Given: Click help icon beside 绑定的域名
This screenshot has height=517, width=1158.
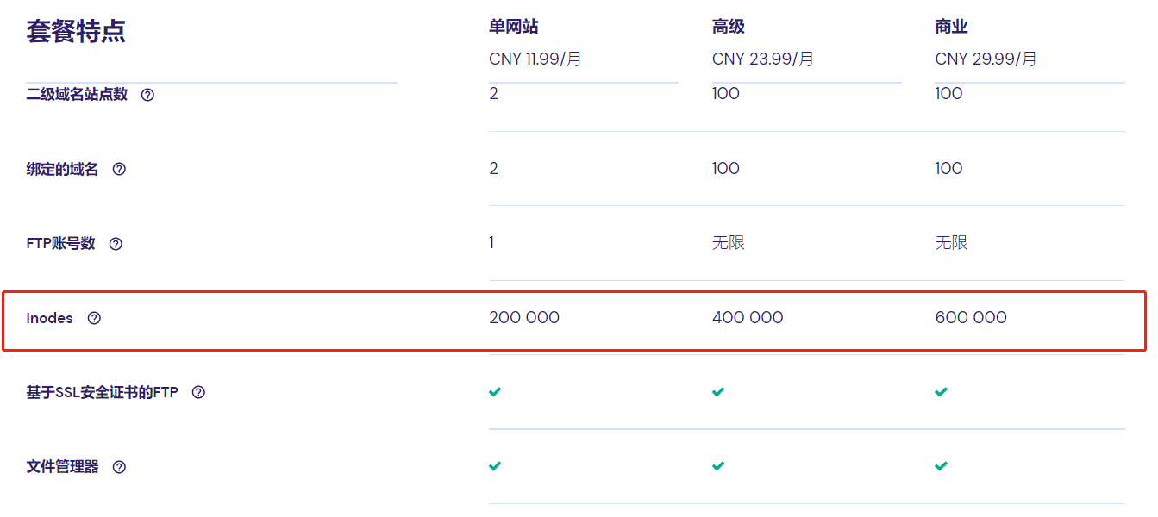Looking at the screenshot, I should click(119, 170).
